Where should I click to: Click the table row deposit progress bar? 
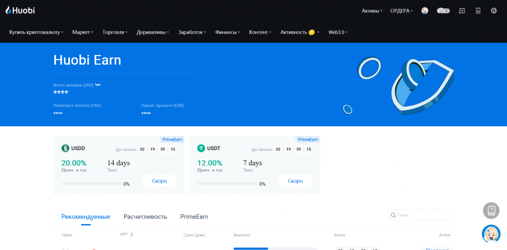tap(275, 249)
